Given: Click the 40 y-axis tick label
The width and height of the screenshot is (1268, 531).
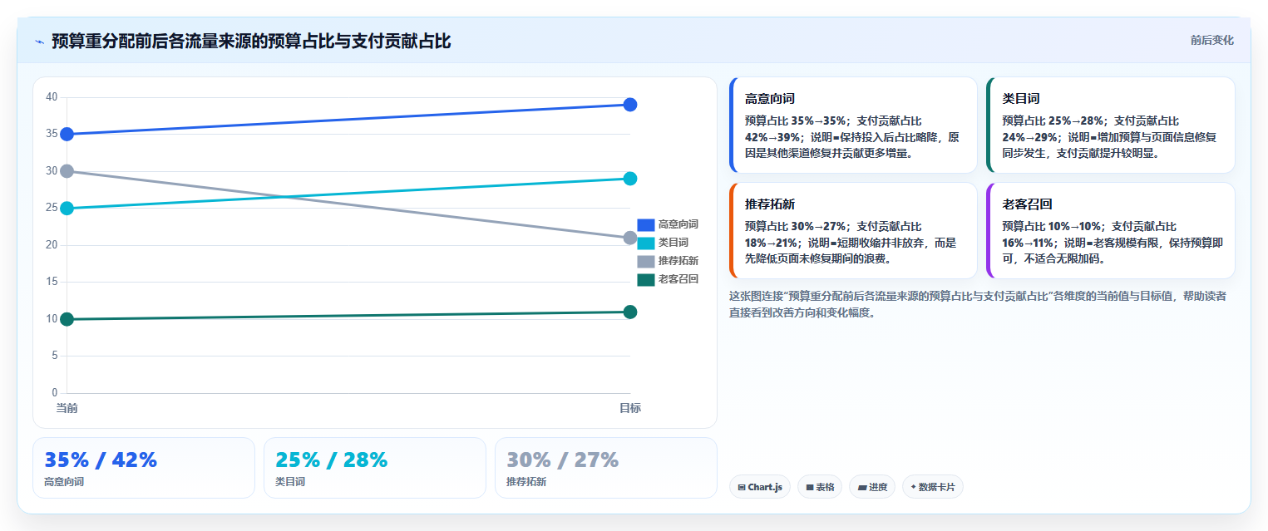Looking at the screenshot, I should click(x=52, y=97).
